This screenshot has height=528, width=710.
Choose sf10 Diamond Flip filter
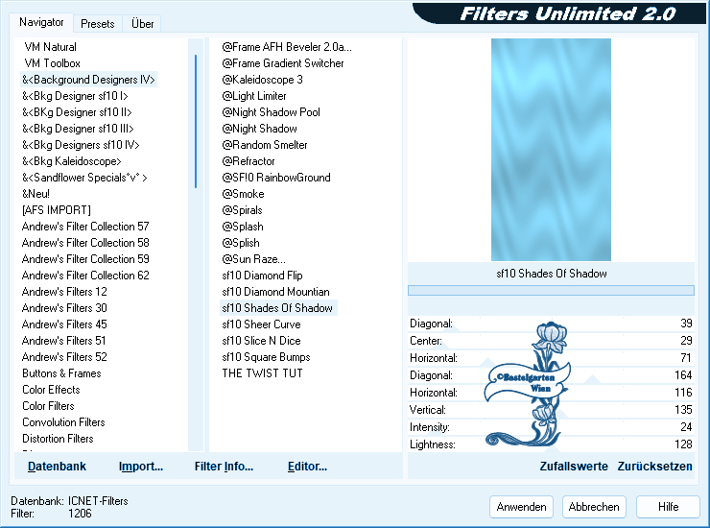click(262, 276)
